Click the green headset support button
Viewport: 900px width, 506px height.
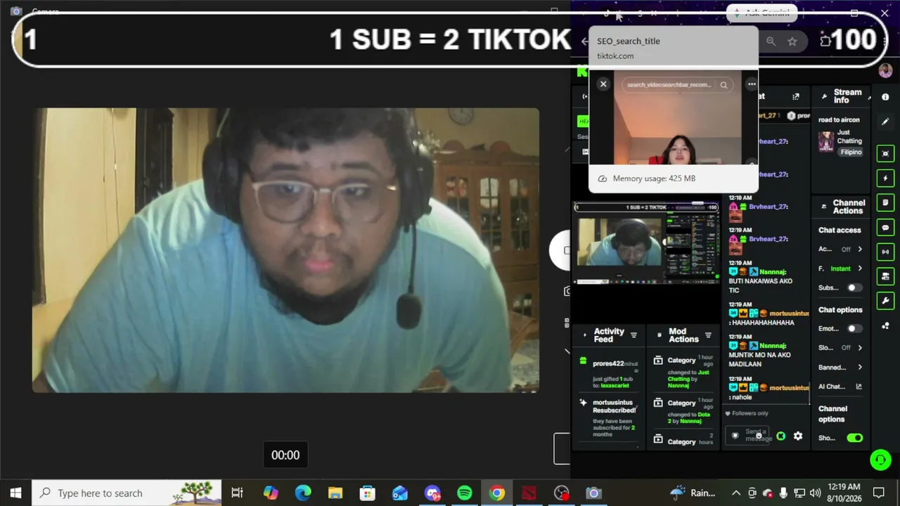(880, 460)
